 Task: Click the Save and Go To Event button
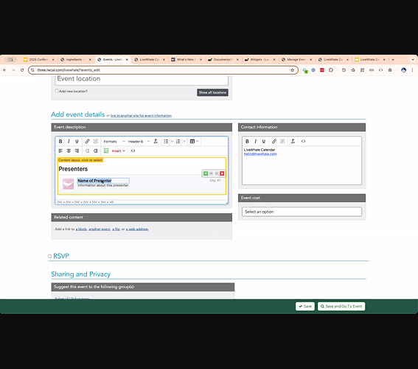(341, 306)
